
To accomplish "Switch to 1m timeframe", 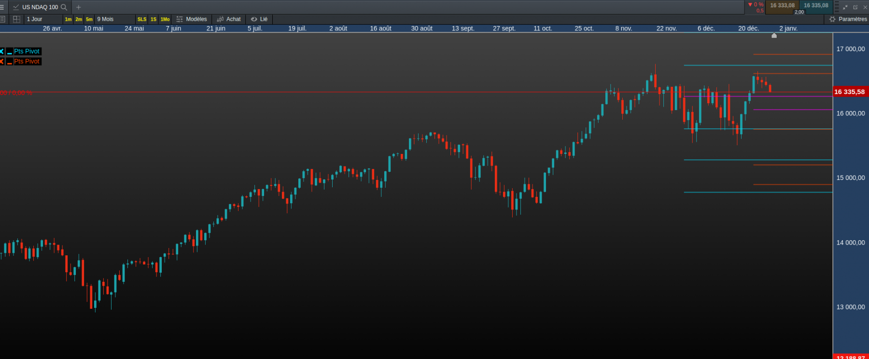I will click(68, 19).
